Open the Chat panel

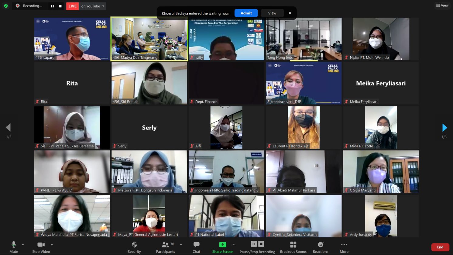(196, 245)
